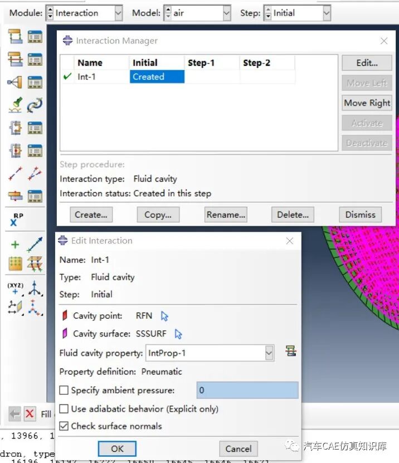Select attachment lines projection between planes icon
The image size is (399, 463).
pos(35,264)
